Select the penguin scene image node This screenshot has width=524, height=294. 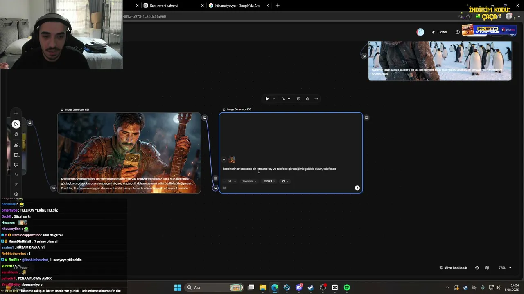click(x=440, y=61)
